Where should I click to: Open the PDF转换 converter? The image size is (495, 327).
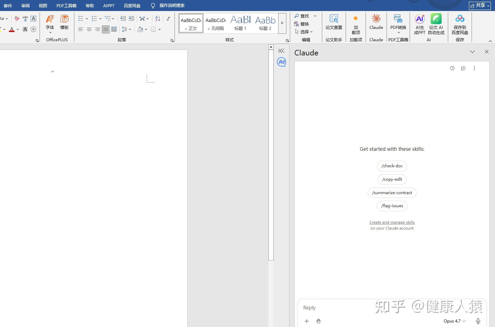(398, 24)
